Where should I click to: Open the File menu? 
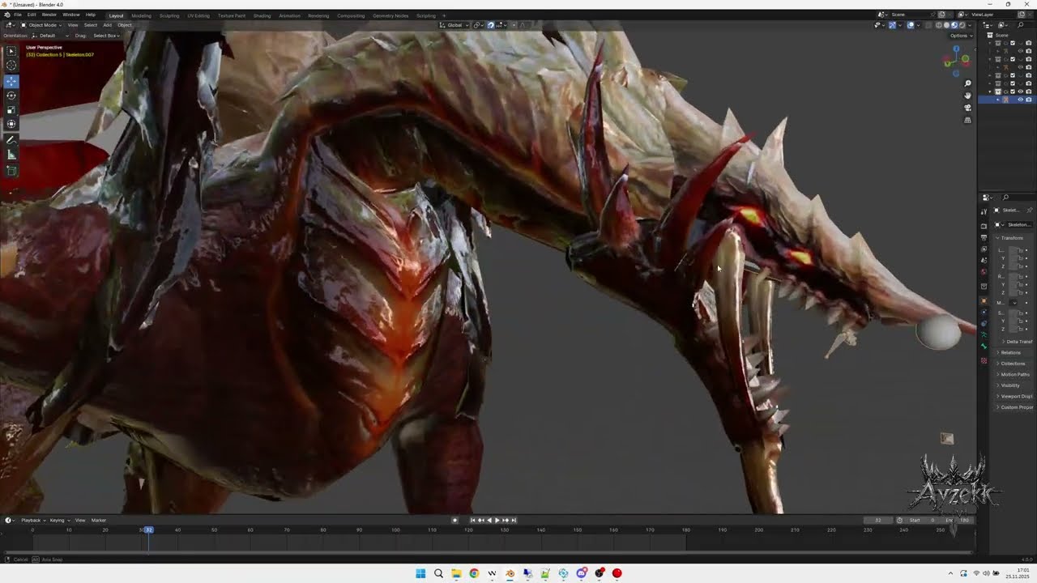click(18, 15)
